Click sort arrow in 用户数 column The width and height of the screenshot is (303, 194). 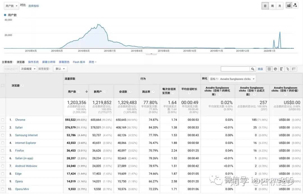87,92
